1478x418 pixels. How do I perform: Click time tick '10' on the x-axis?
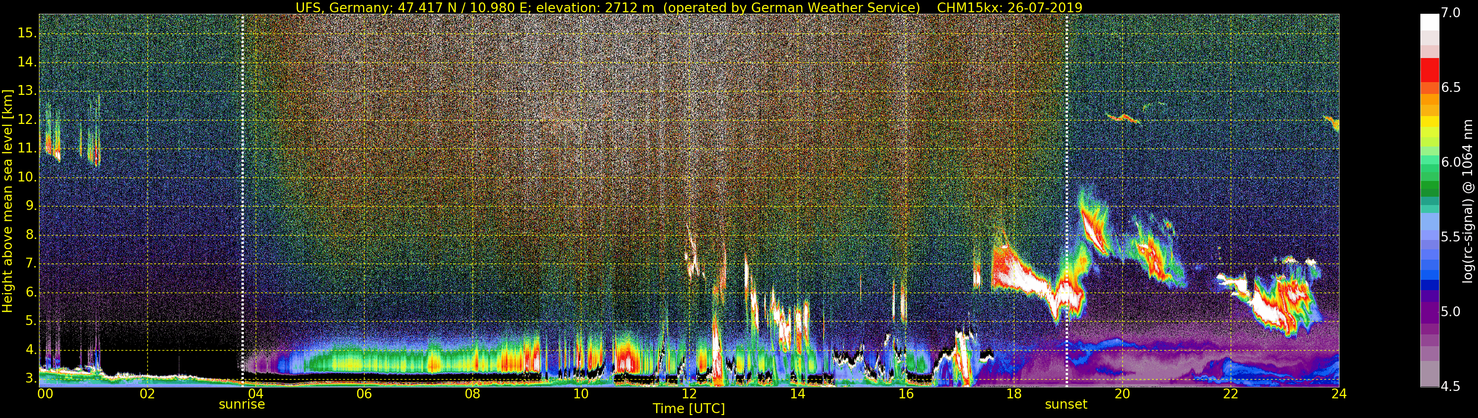click(x=581, y=394)
